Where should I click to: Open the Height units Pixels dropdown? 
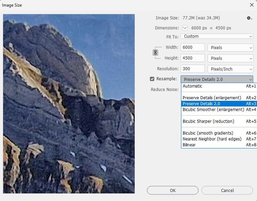(230, 58)
